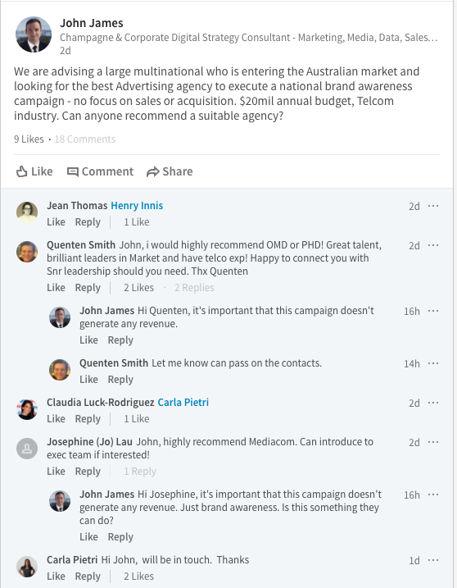Like Carla Pietri's 'will be in touch' comment
457x588 pixels.
click(x=56, y=576)
